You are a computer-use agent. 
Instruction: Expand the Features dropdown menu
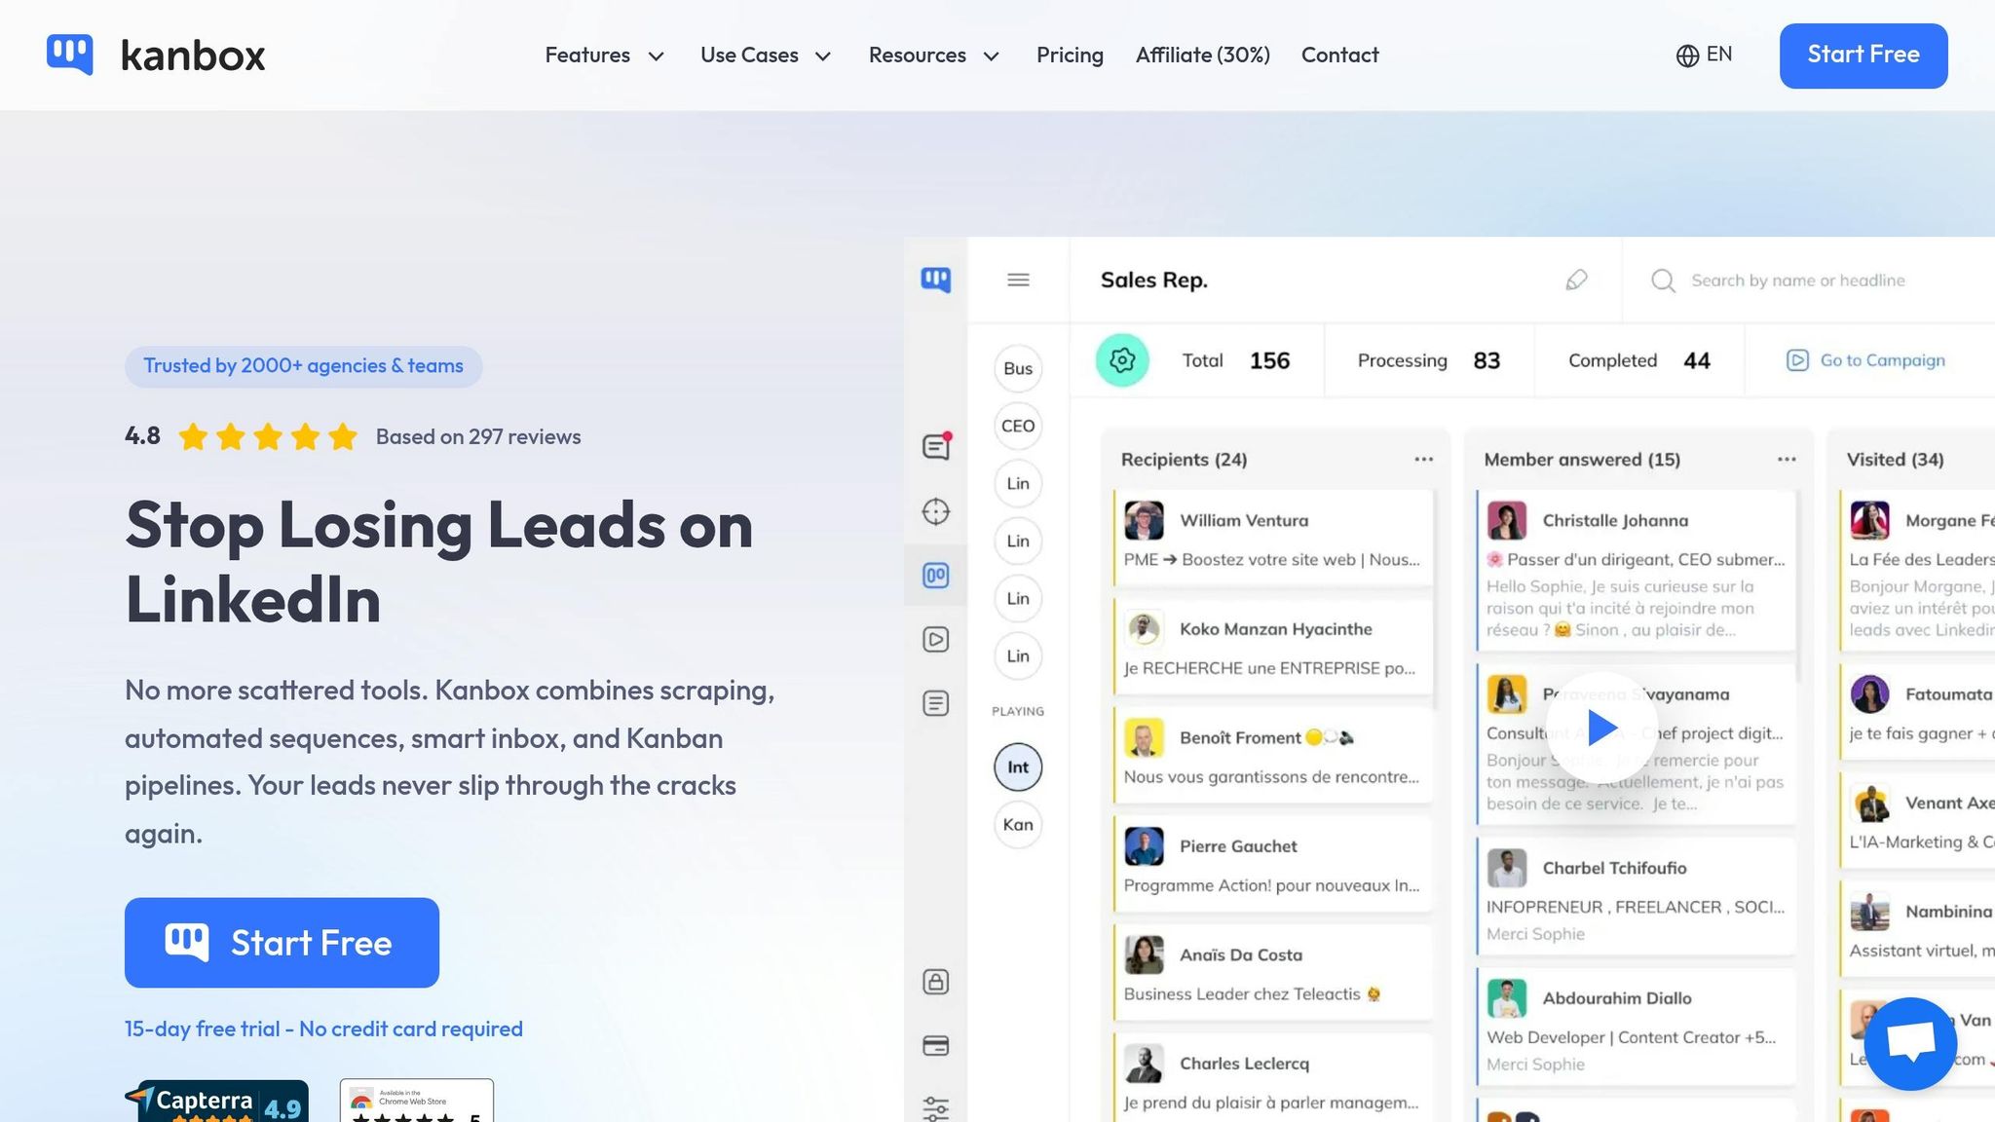coord(604,56)
